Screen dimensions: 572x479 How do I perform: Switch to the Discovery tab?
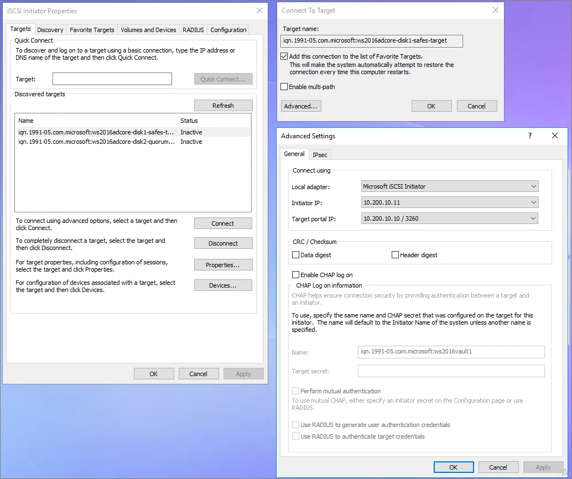(x=50, y=30)
